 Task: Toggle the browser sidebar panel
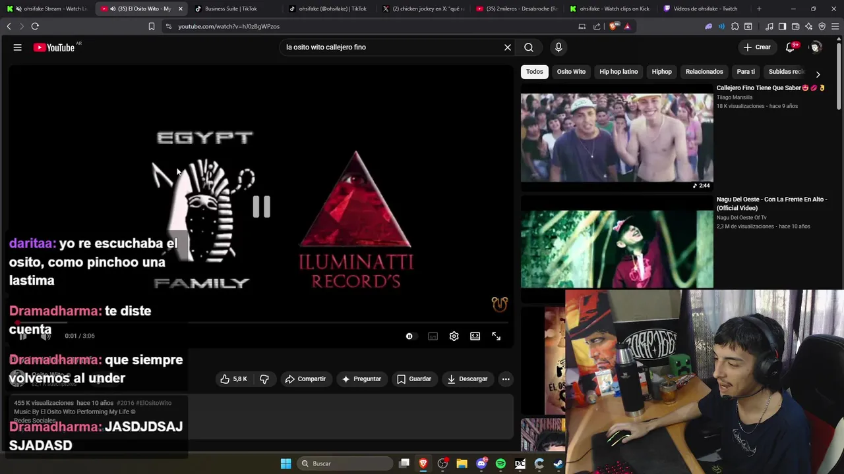click(782, 26)
